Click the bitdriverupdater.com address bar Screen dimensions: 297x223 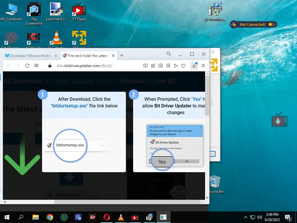click(x=85, y=66)
